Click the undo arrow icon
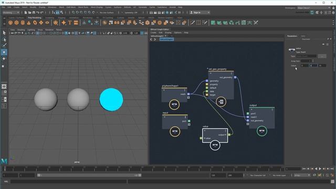The width and height of the screenshot is (336, 189). (x=38, y=13)
